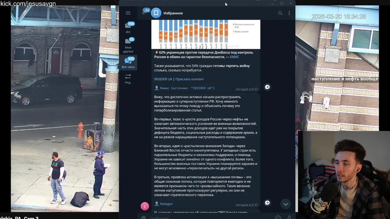
Task: Open the survey chart image
Action: tap(206, 34)
